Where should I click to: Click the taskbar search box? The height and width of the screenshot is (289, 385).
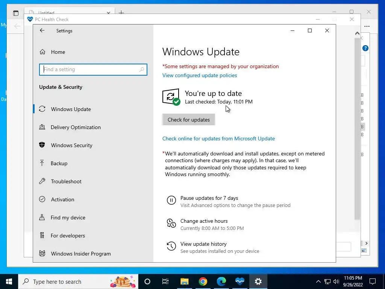coord(78,281)
